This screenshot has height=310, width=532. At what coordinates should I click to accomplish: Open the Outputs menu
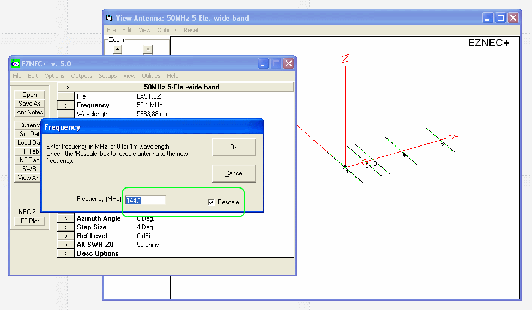tap(81, 76)
